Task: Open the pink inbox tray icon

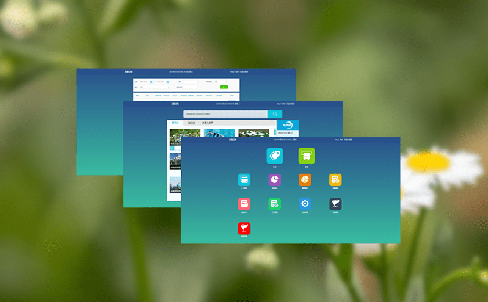Action: coord(244,204)
